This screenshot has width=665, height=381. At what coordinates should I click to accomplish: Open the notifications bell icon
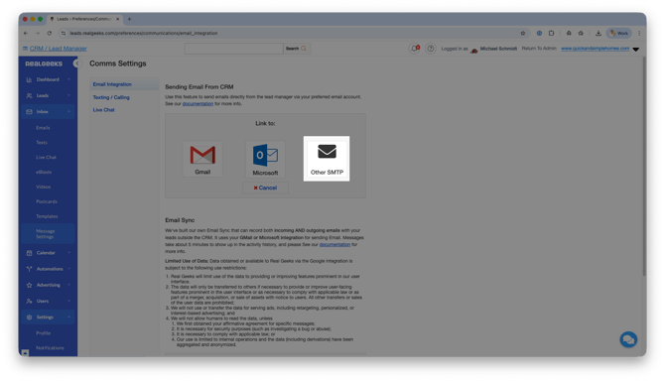click(414, 49)
